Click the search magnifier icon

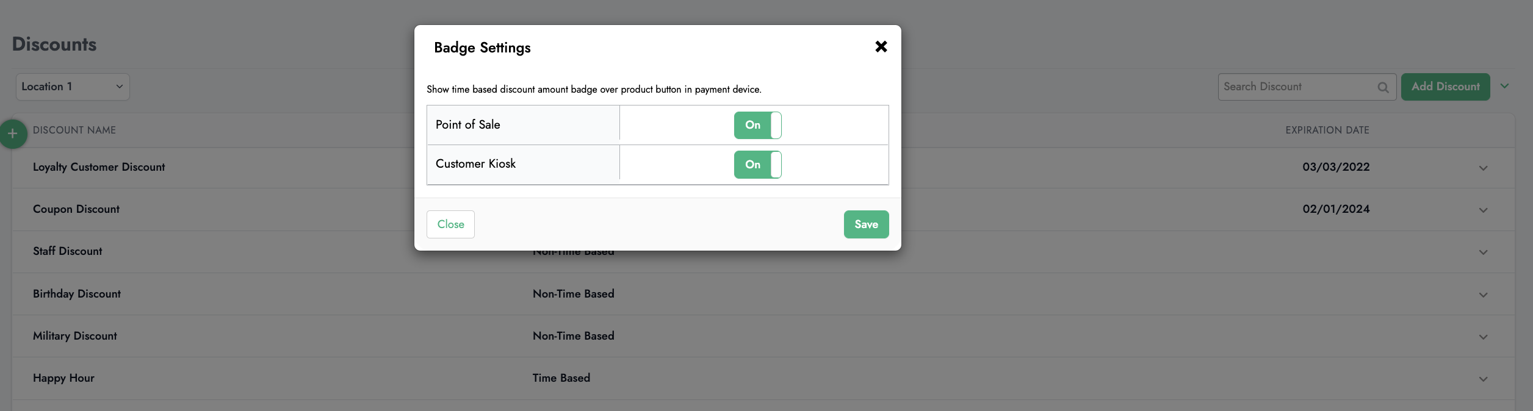pyautogui.click(x=1383, y=87)
